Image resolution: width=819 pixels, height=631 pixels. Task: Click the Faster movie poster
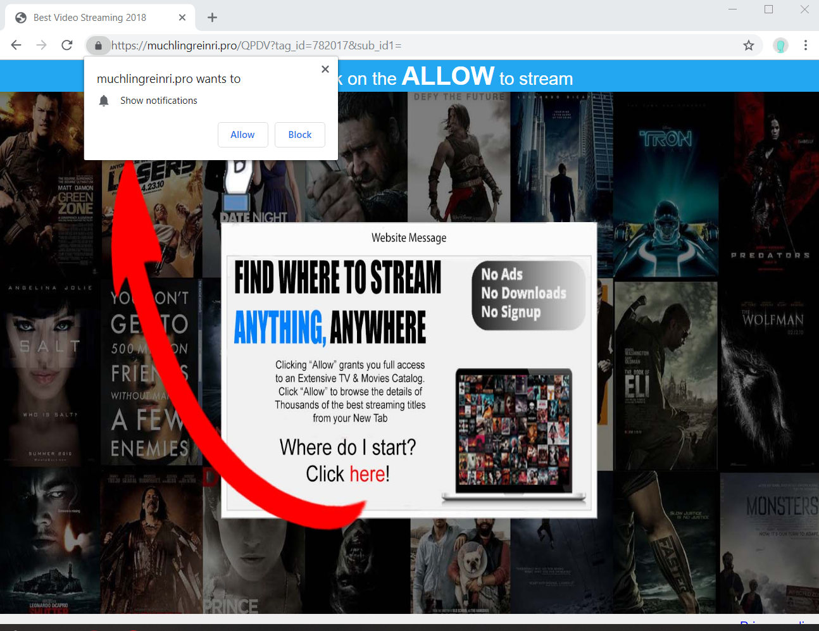point(665,543)
